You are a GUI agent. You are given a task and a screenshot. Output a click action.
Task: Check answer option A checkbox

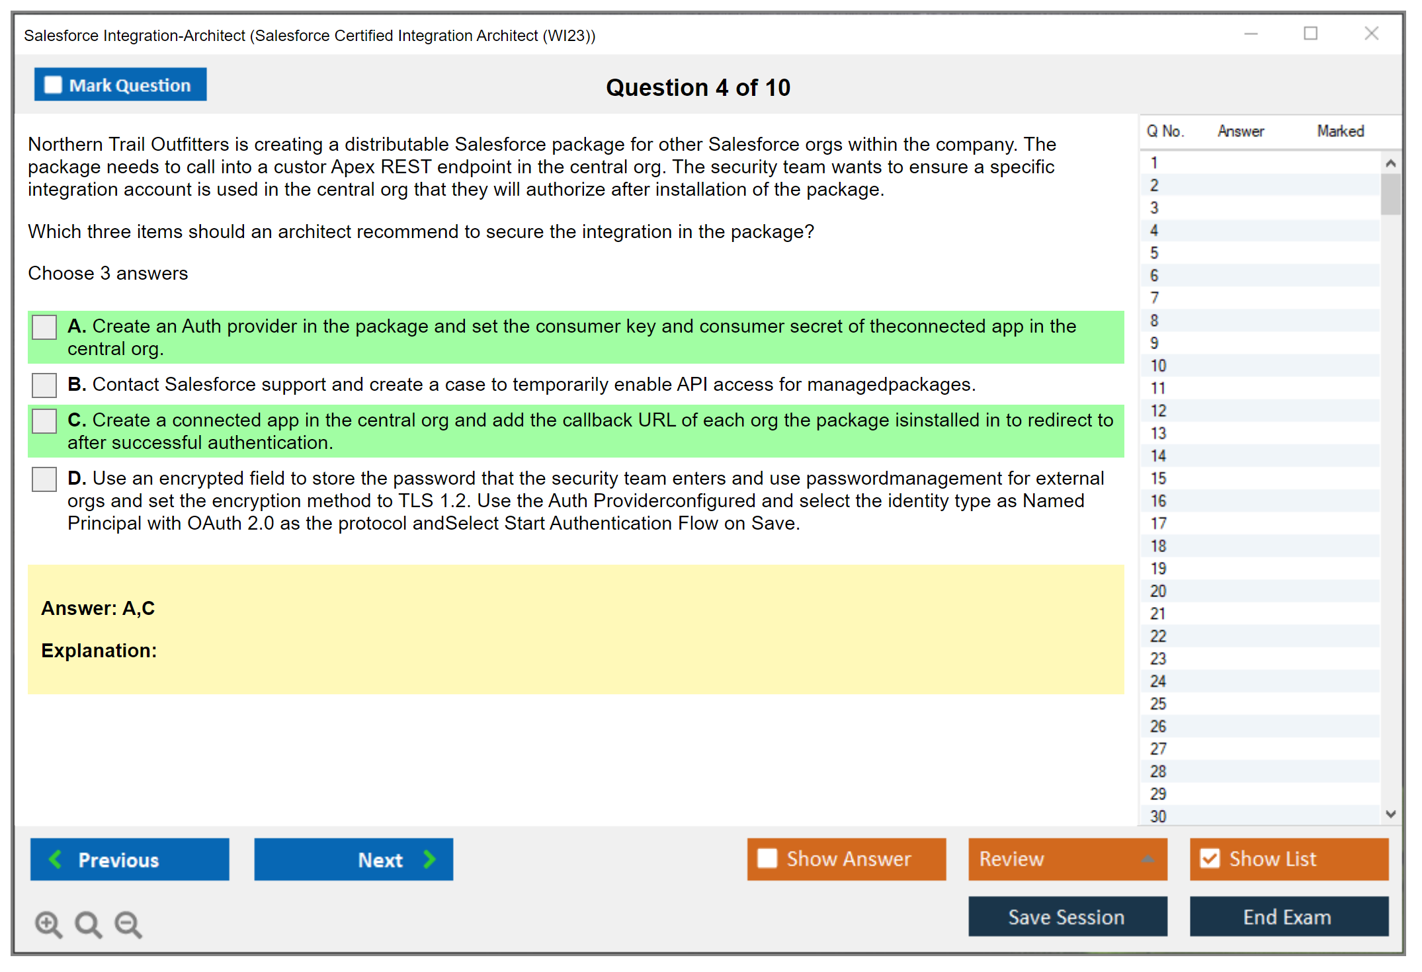(44, 327)
